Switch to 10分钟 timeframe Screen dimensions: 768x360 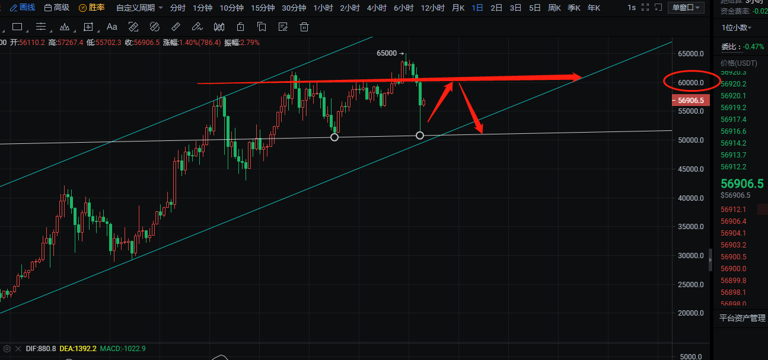231,8
